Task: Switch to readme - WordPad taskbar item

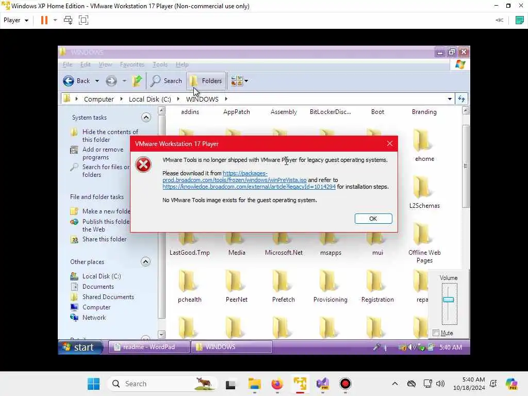Action: (149, 347)
